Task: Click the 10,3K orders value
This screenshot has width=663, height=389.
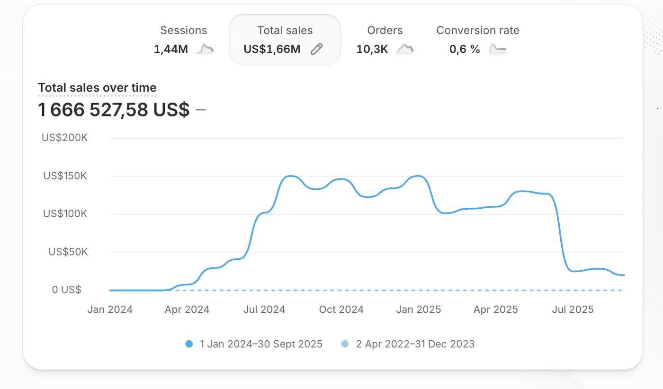Action: [x=372, y=49]
